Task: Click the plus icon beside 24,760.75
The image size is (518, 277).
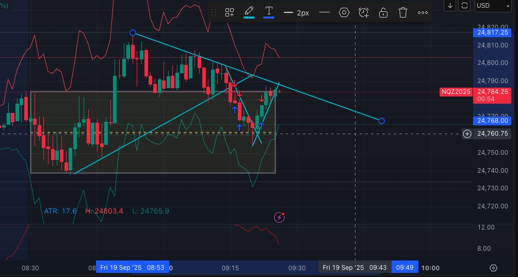Action: [467, 134]
